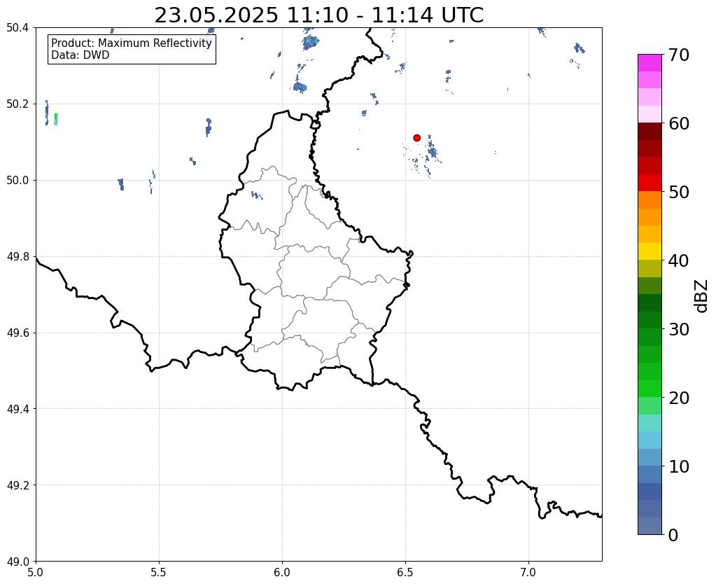Click the light blue 10 dBZ colorbar band
The height and width of the screenshot is (584, 716).
pyautogui.click(x=650, y=457)
